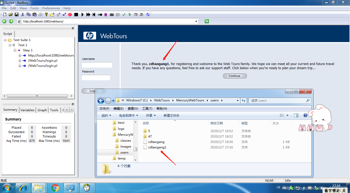Click the green Forward arrow in Badboy
This screenshot has height=193, width=350.
pos(11,21)
